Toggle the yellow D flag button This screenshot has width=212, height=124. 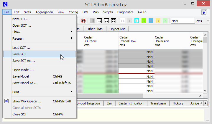158,21
